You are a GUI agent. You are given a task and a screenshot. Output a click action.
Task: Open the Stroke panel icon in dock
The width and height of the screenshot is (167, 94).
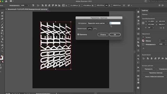tap(138, 34)
